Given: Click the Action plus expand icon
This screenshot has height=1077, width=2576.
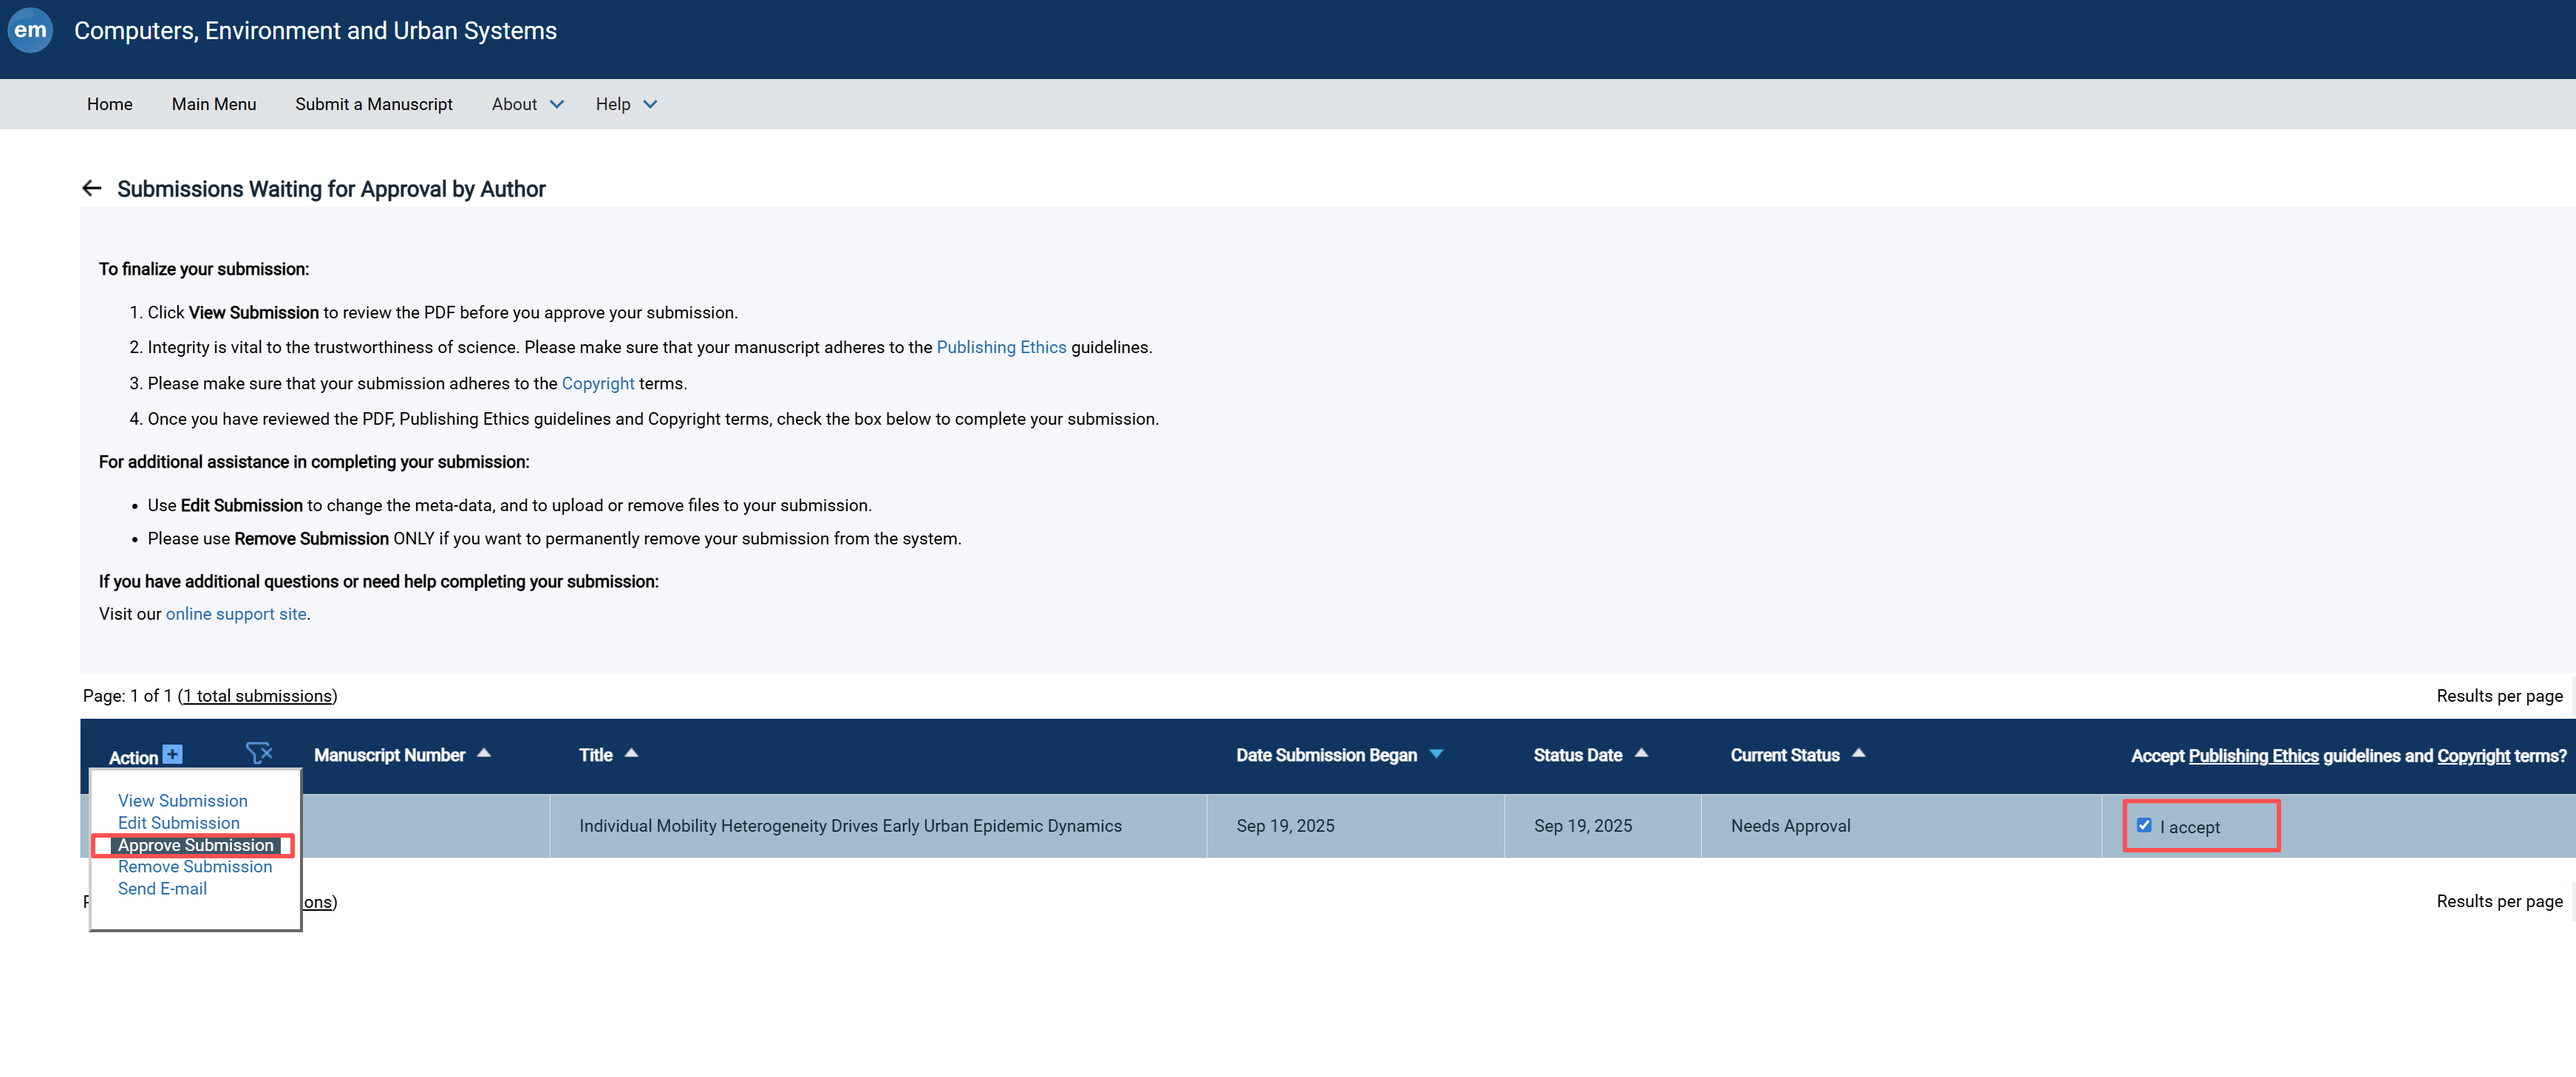Looking at the screenshot, I should click(172, 754).
